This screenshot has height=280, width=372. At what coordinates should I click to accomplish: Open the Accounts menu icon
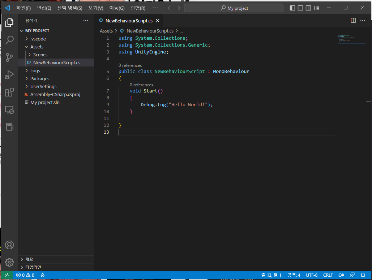coord(9,245)
